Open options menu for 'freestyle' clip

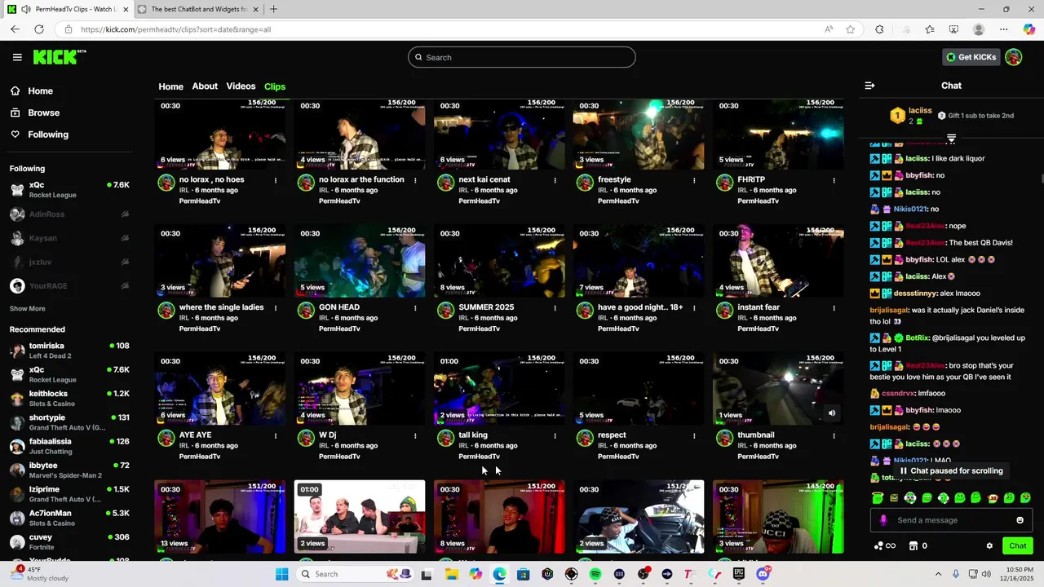pyautogui.click(x=694, y=180)
